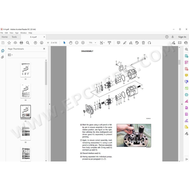This screenshot has height=189, width=189.
Task: Open the Sign document pen tool
Action: pyautogui.click(x=131, y=43)
